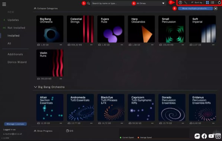Click Collapse Categories
This screenshot has height=141, width=222.
[x=46, y=9]
